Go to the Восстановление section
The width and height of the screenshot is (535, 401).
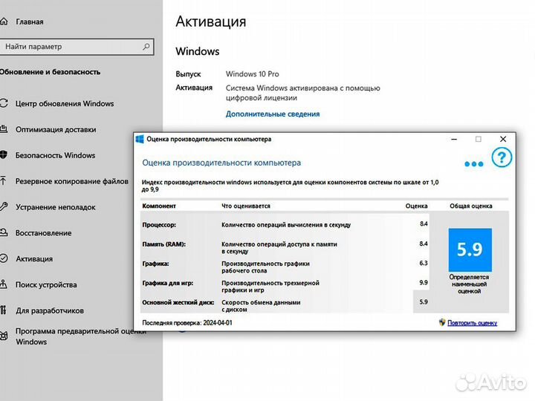[x=43, y=233]
